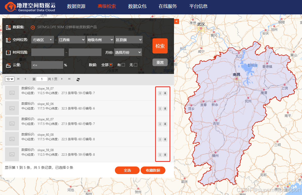Go to the next results page
This screenshot has height=195, width=302.
(x=62, y=79)
